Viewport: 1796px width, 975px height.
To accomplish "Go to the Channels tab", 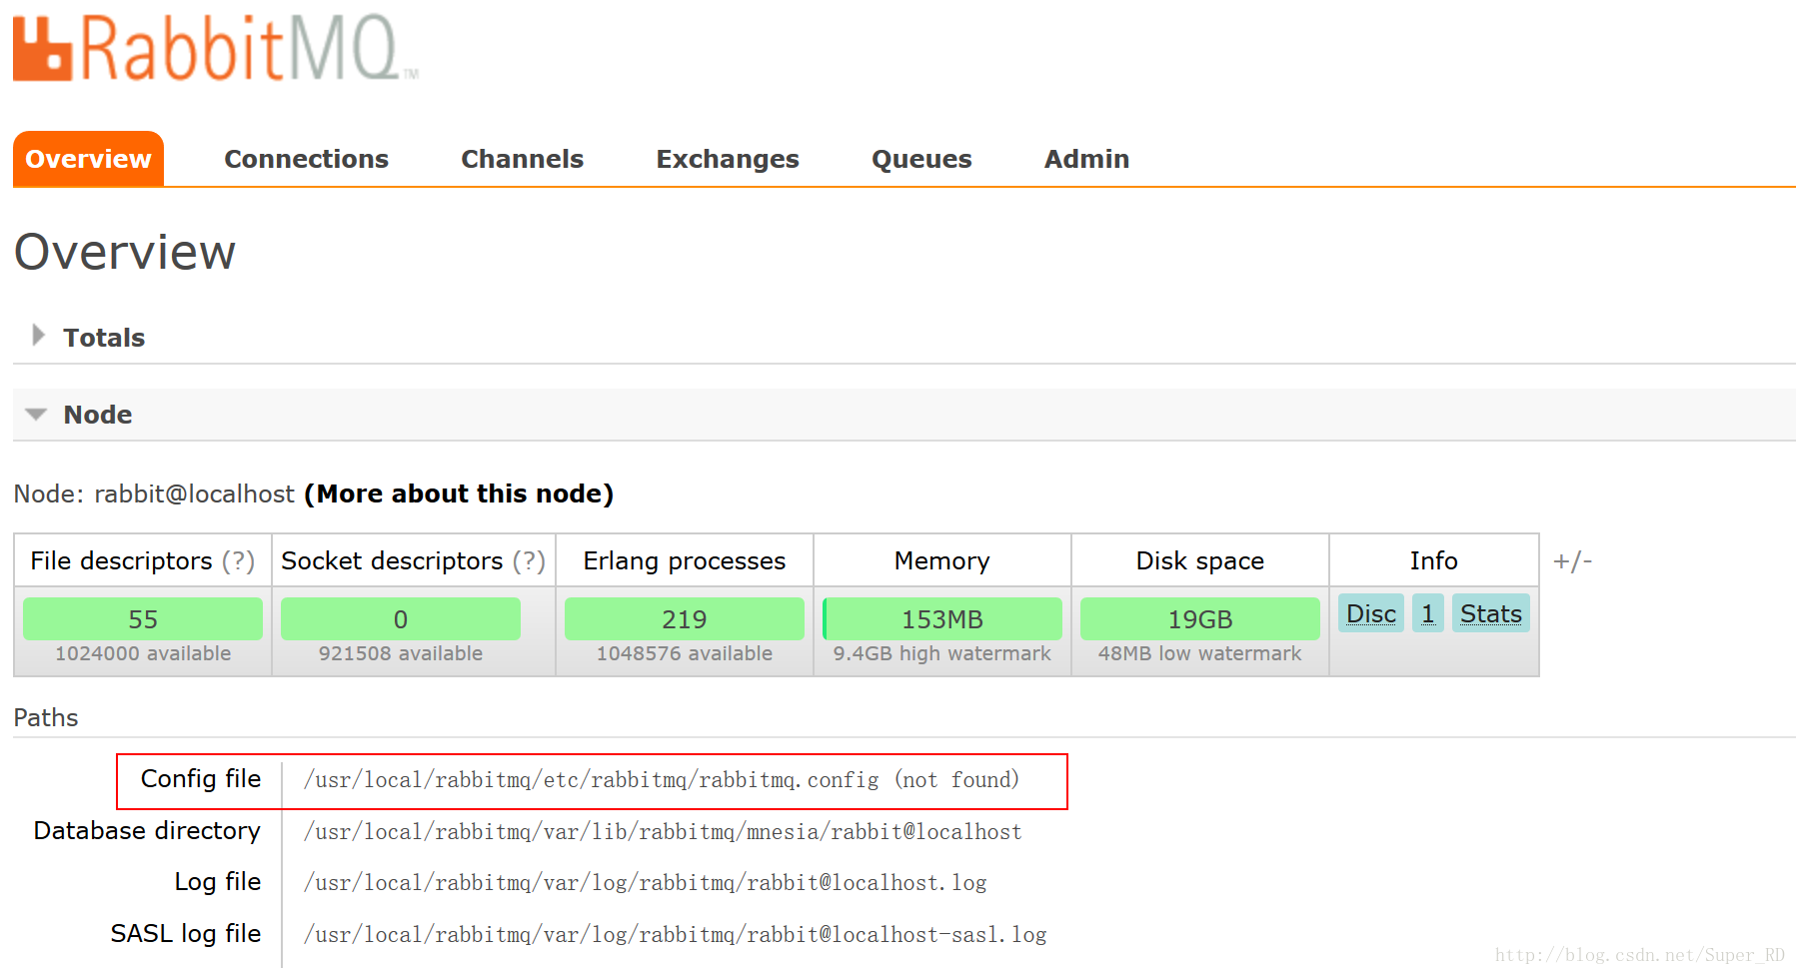I will [522, 159].
